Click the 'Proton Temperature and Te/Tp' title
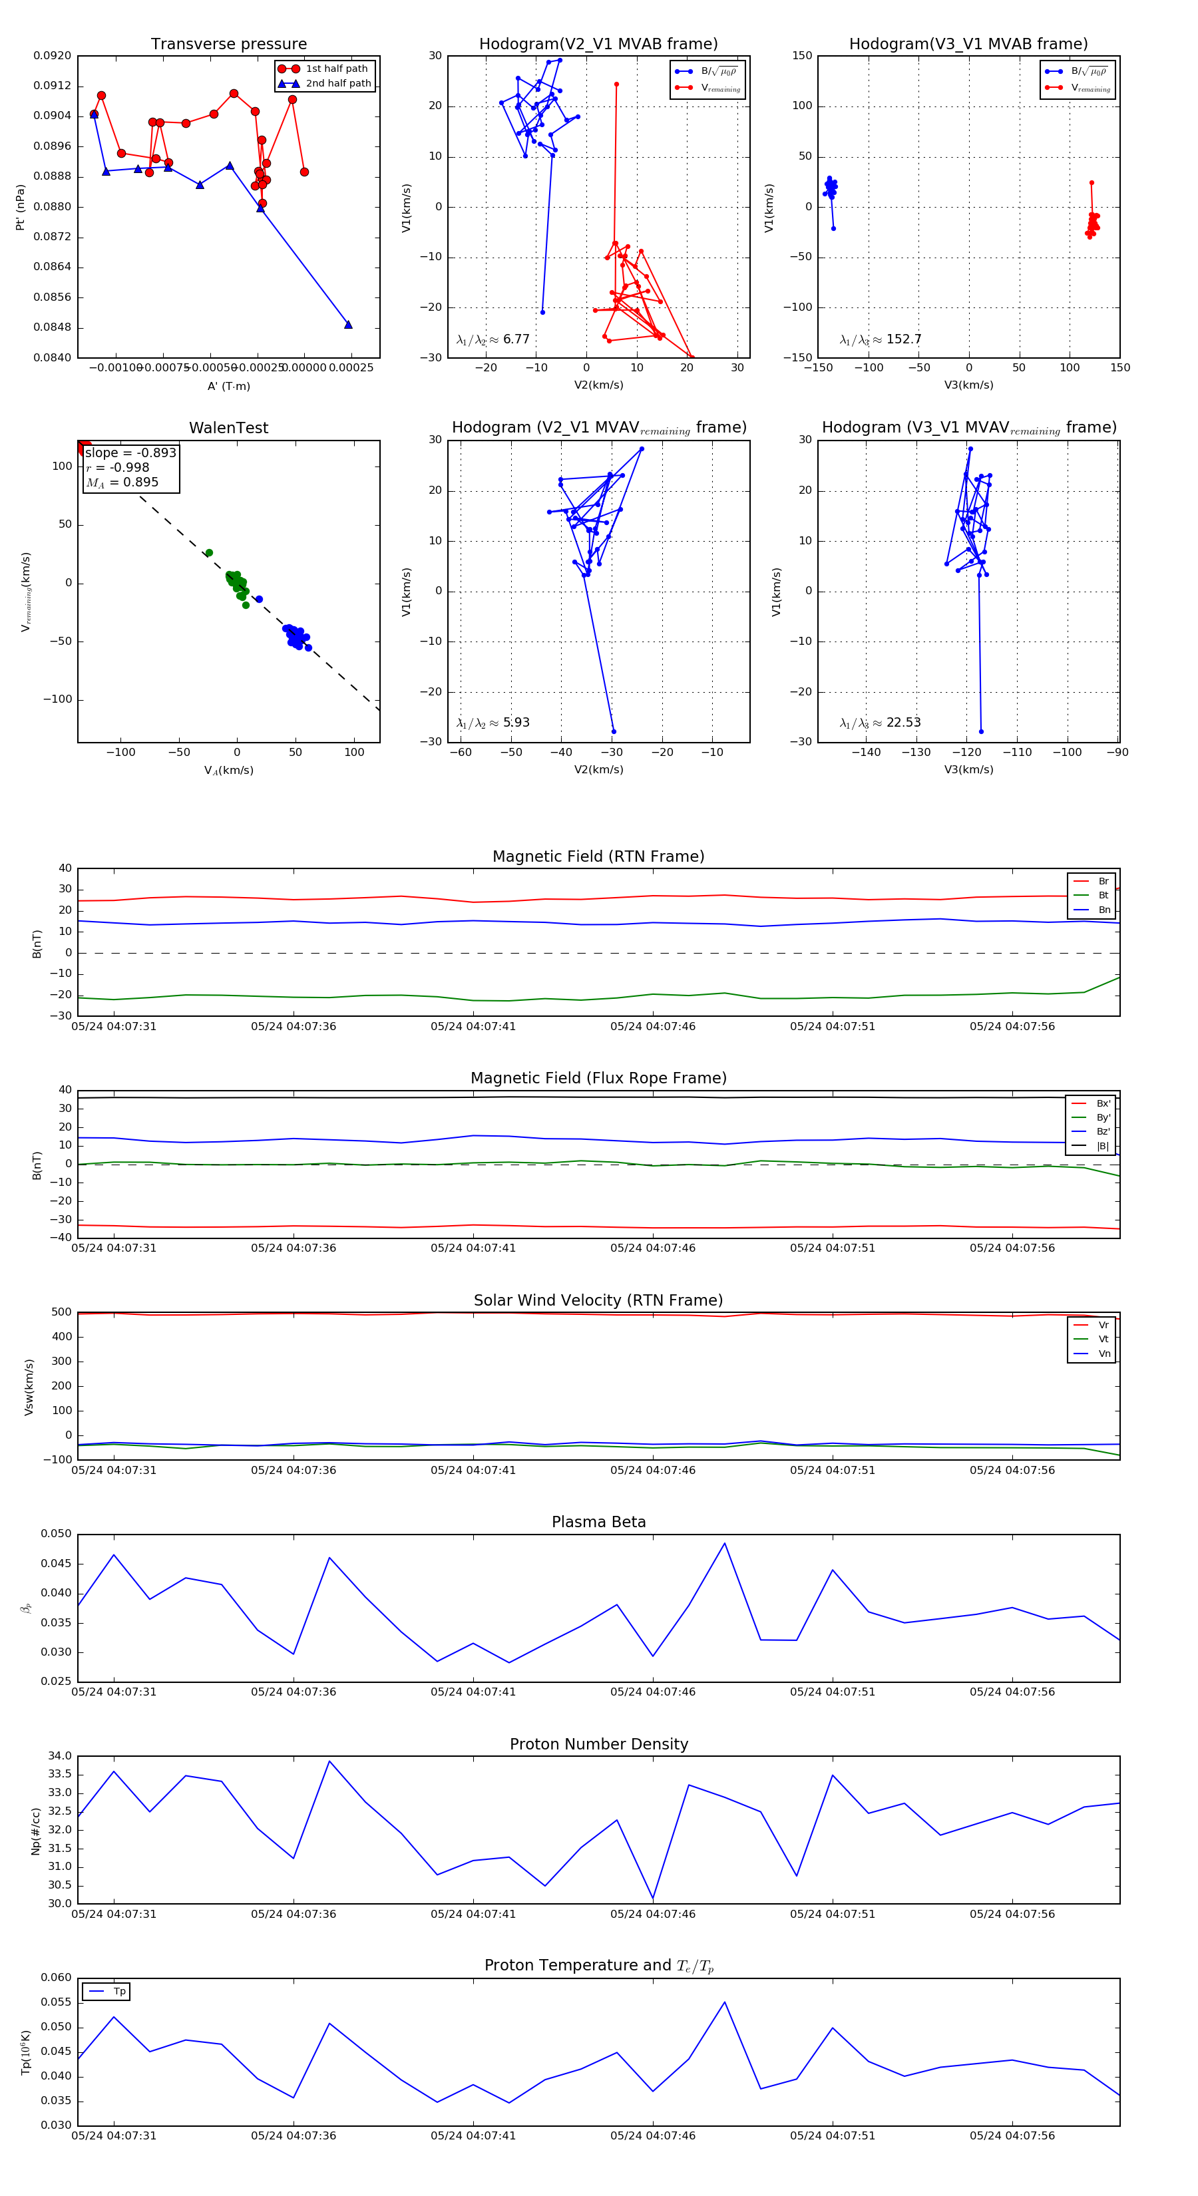 click(598, 1965)
